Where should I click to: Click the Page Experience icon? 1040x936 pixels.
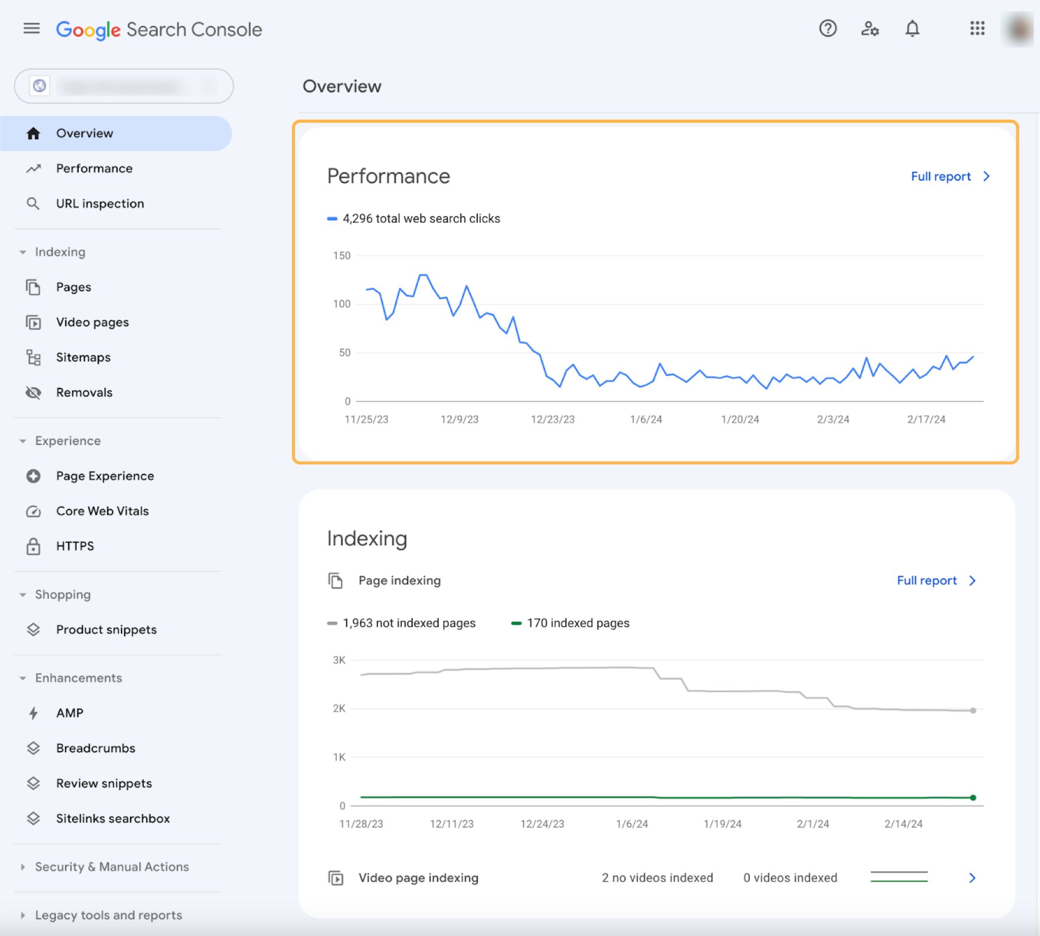point(33,476)
